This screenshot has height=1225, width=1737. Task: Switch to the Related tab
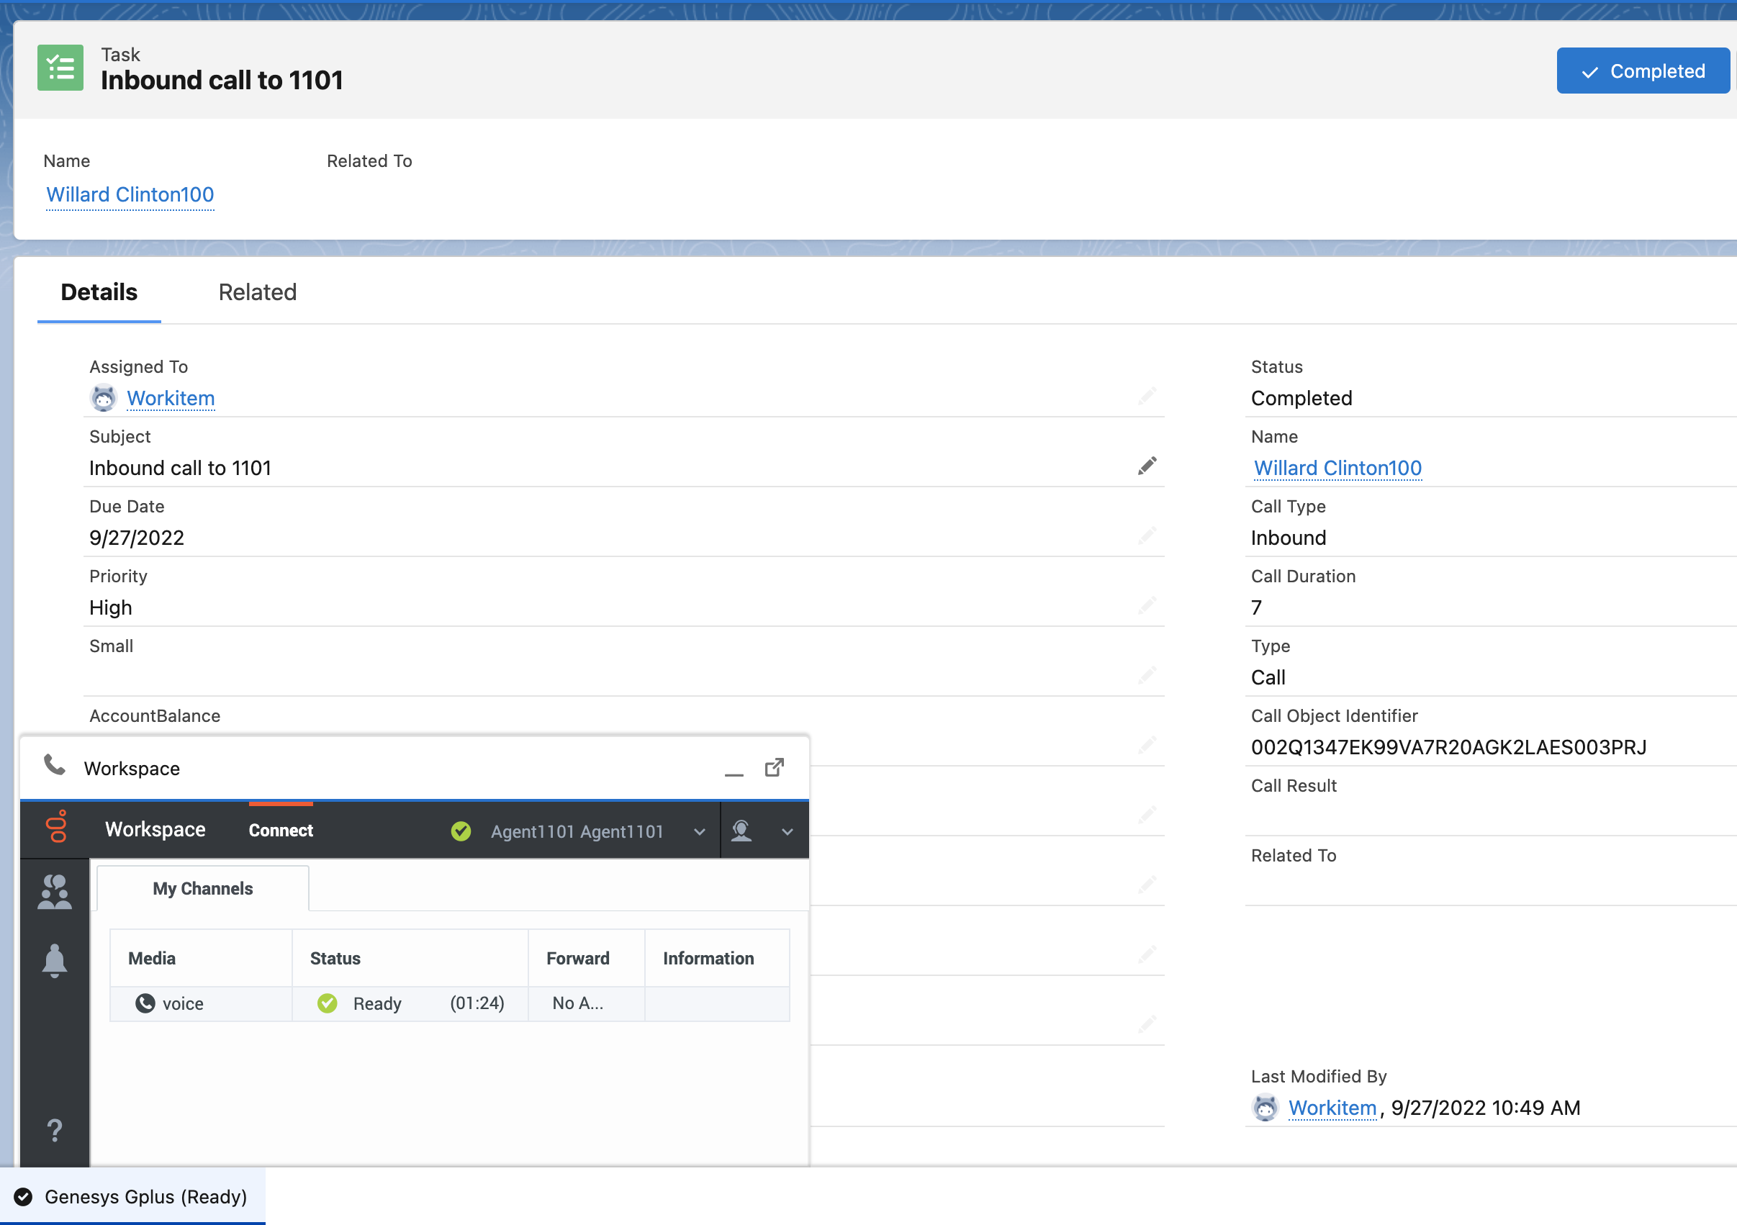point(257,292)
